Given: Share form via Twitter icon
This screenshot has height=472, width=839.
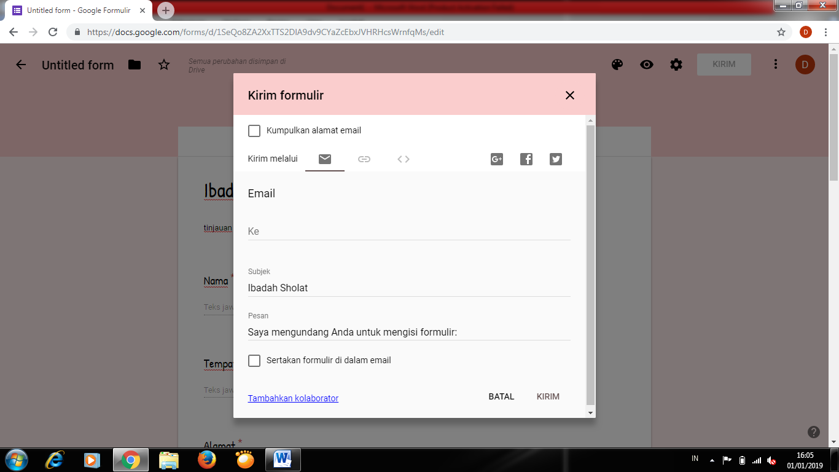Looking at the screenshot, I should (556, 159).
